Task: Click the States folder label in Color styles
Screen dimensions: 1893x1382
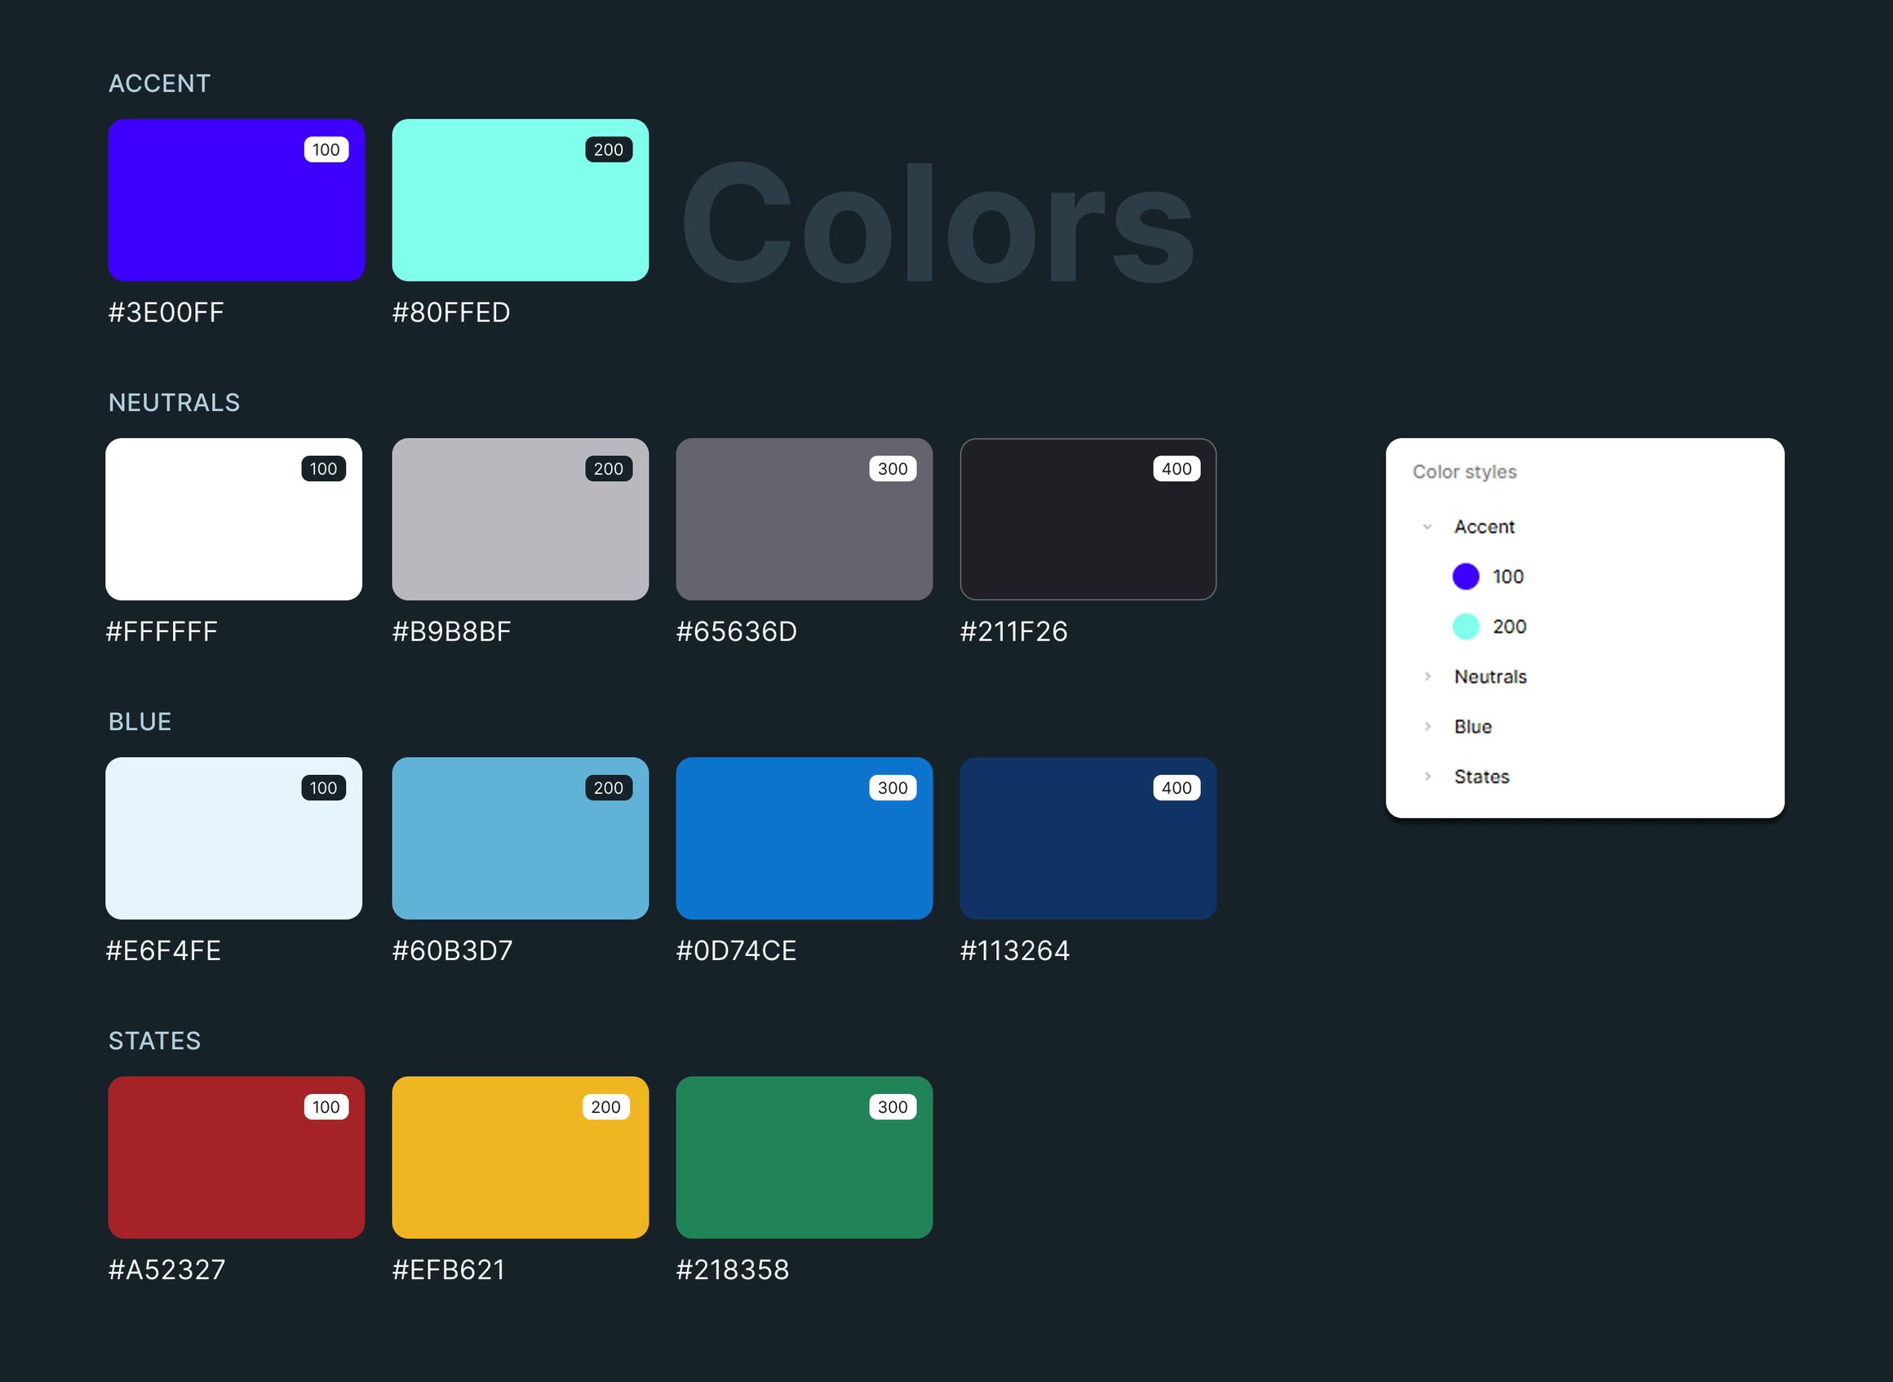Action: pos(1482,777)
